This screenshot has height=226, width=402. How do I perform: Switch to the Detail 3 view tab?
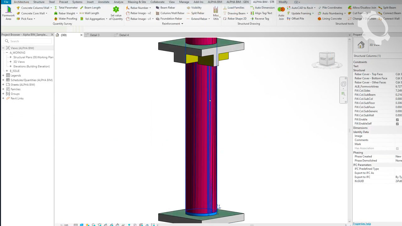click(95, 35)
